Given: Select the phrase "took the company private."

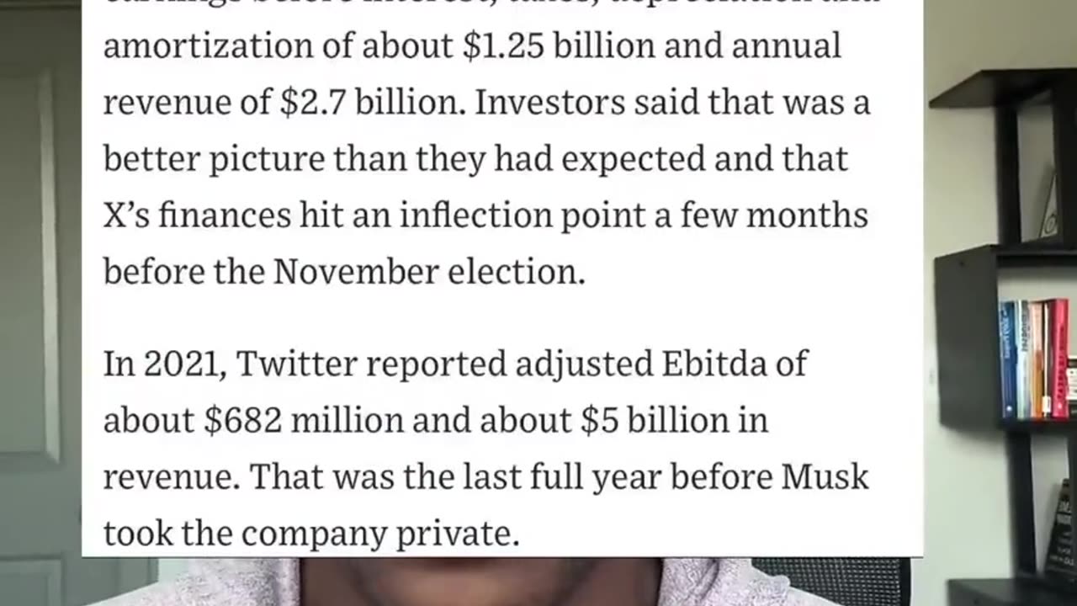Looking at the screenshot, I should pyautogui.click(x=311, y=534).
